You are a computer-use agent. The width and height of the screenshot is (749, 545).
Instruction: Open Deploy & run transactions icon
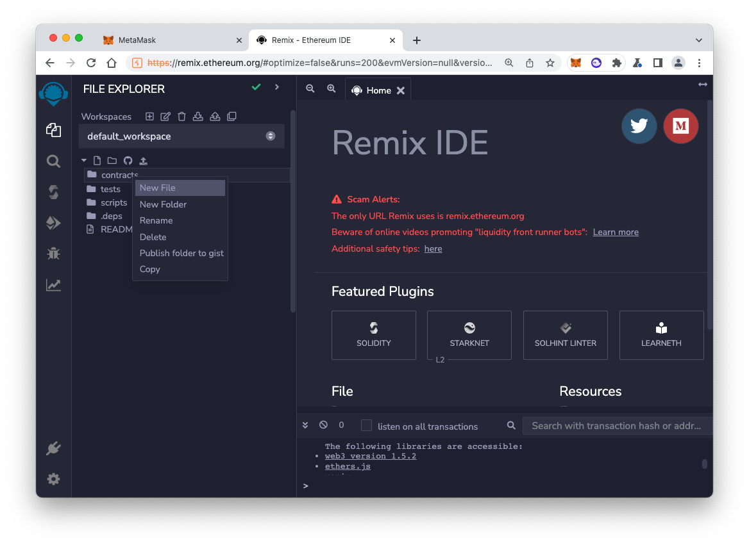[54, 223]
